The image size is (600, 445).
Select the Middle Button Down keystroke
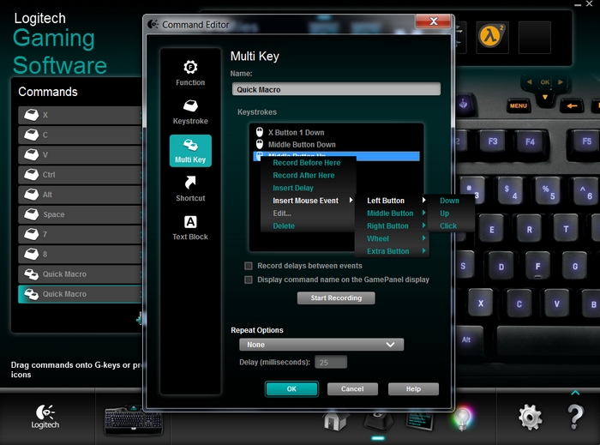(x=336, y=144)
